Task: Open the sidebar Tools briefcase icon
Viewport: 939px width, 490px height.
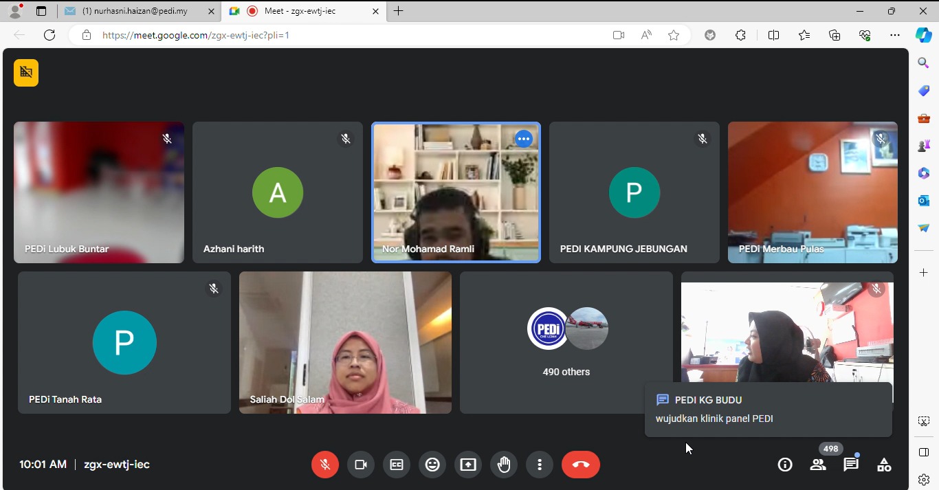Action: pos(924,118)
